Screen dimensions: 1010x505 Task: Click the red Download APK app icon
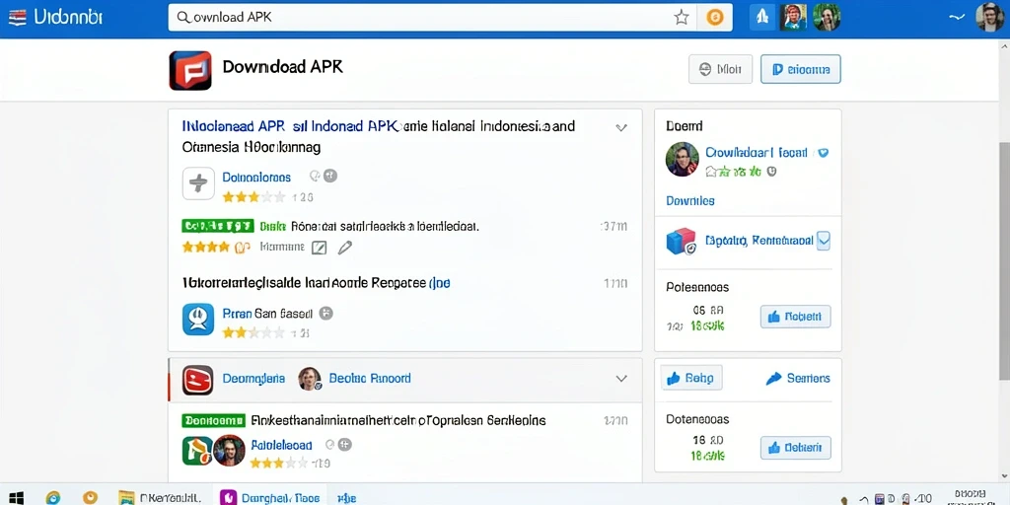[x=190, y=70]
